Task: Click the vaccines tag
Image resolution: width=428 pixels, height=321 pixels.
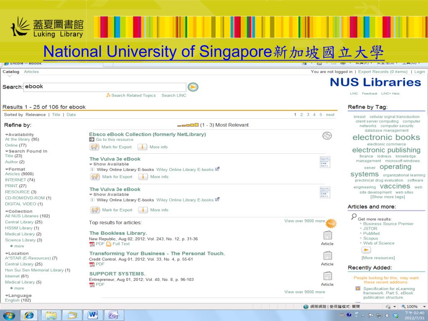Action: tap(395, 186)
